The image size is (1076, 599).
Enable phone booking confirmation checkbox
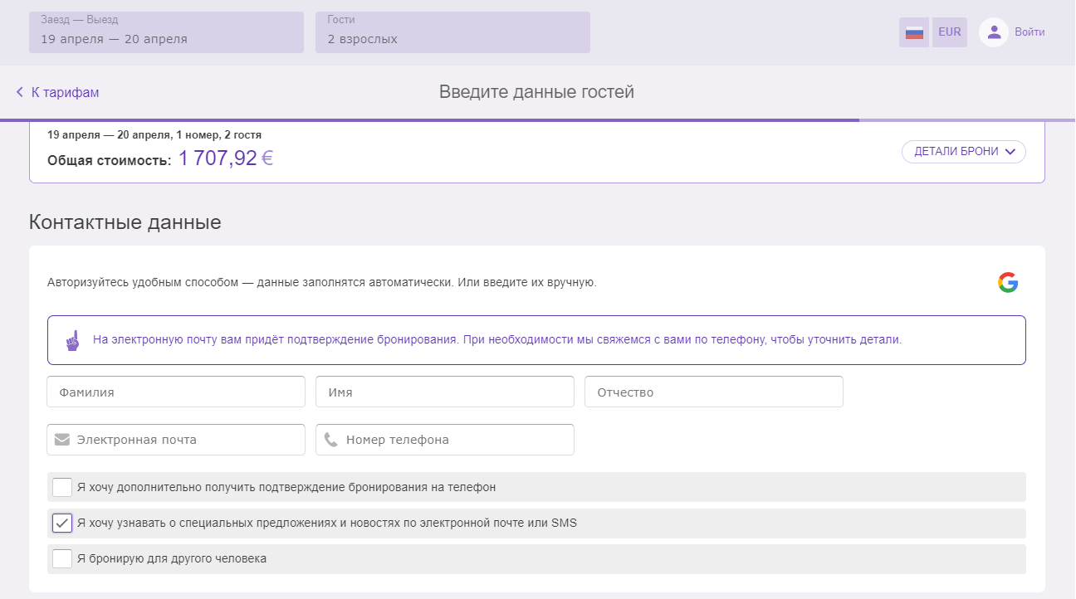pos(62,487)
